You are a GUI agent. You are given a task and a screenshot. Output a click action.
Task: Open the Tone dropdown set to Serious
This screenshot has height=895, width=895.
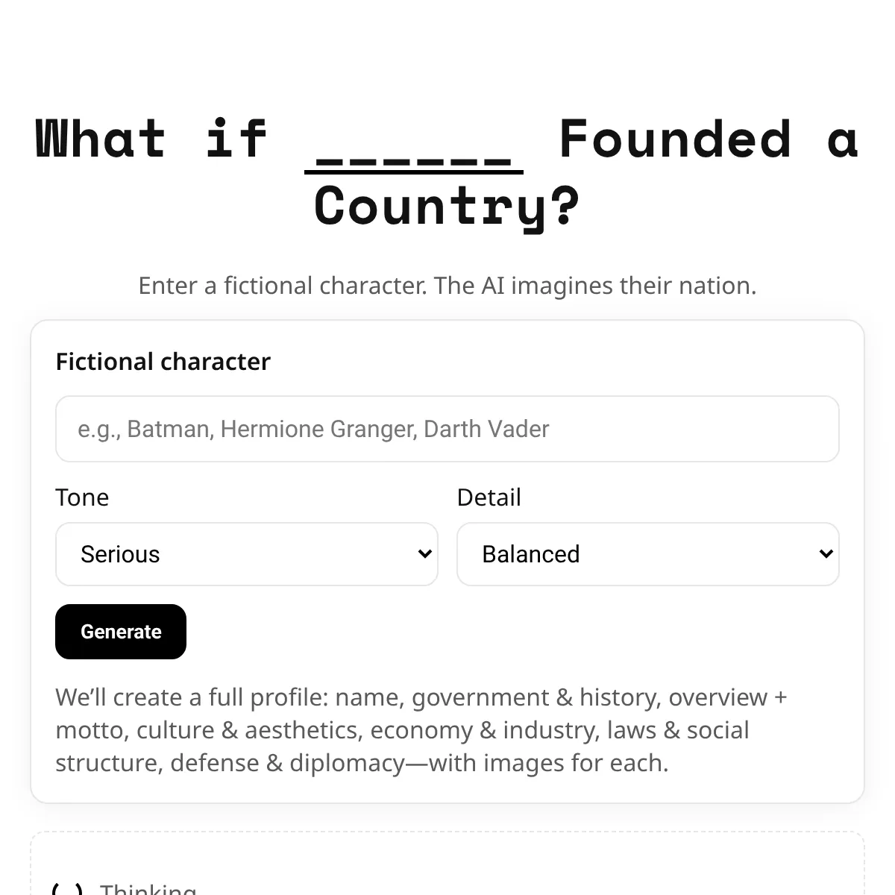point(246,554)
